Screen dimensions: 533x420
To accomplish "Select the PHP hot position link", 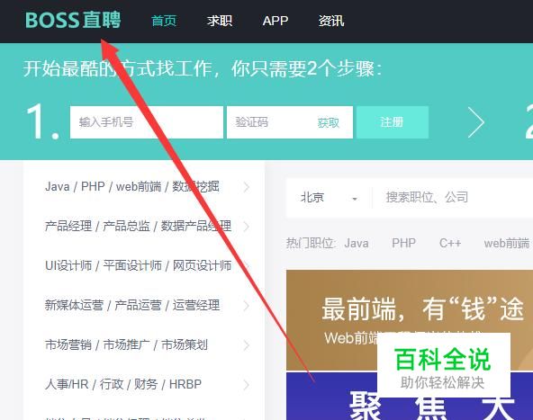I will coord(403,243).
